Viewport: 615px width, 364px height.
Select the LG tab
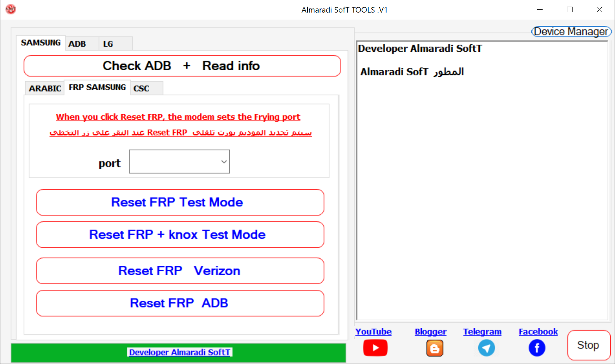coord(108,44)
